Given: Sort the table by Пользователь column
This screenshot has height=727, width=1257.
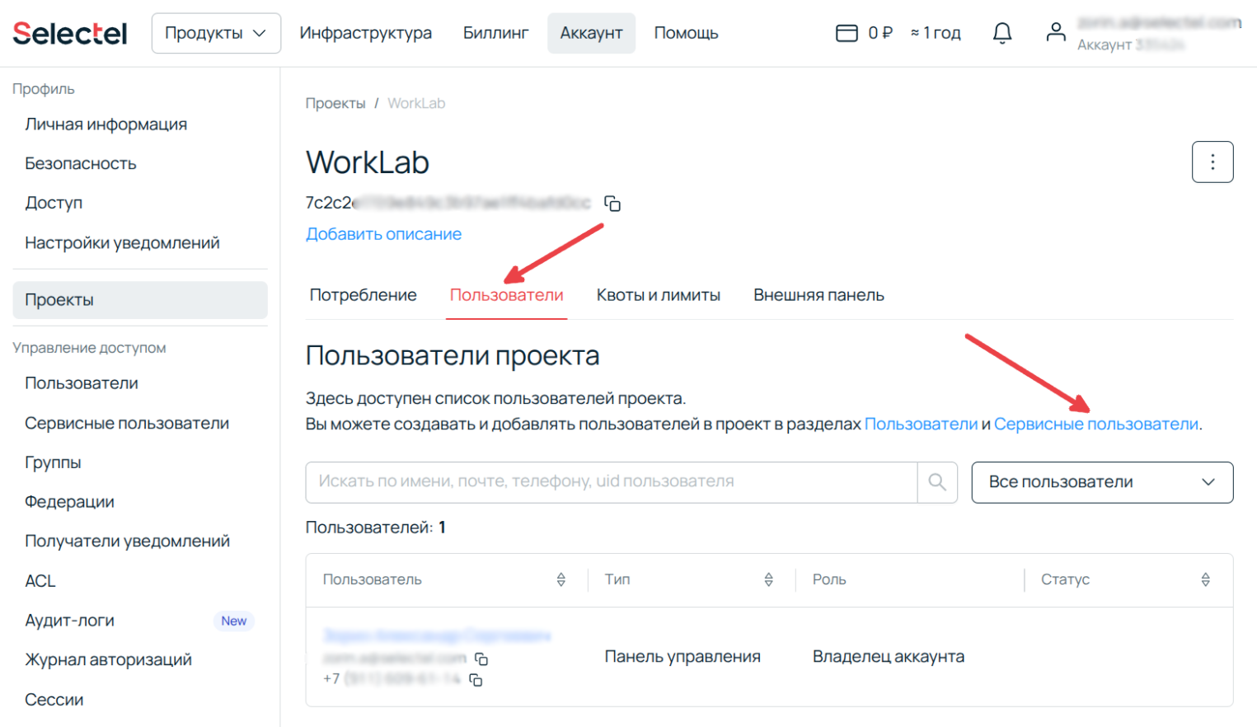Looking at the screenshot, I should click(560, 579).
